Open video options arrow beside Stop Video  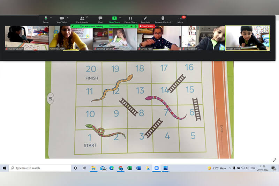pos(68,17)
